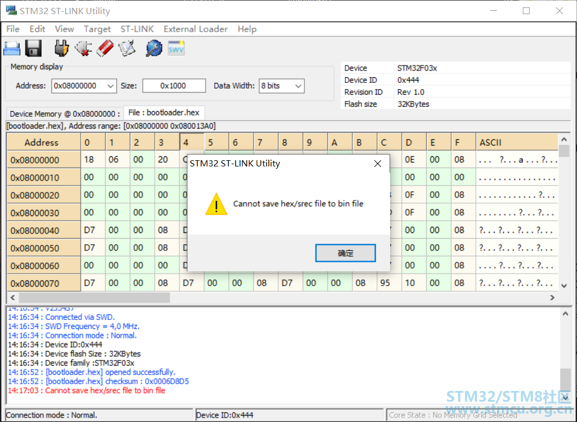Click address row 0x08000010
The height and width of the screenshot is (422, 577).
43,178
